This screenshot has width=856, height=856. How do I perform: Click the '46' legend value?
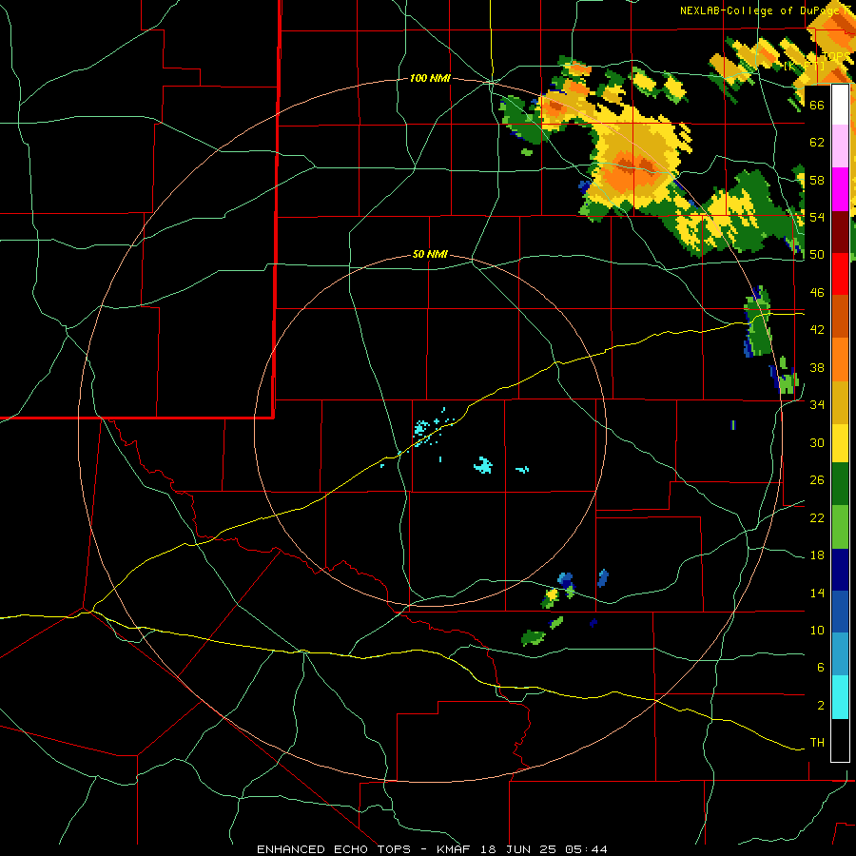(x=817, y=293)
